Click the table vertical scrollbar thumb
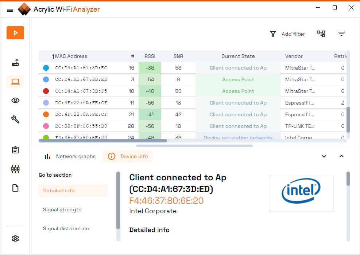This screenshot has width=360, height=255. point(348,119)
